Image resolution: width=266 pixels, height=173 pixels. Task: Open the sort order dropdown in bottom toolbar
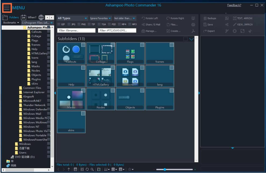pos(107,169)
